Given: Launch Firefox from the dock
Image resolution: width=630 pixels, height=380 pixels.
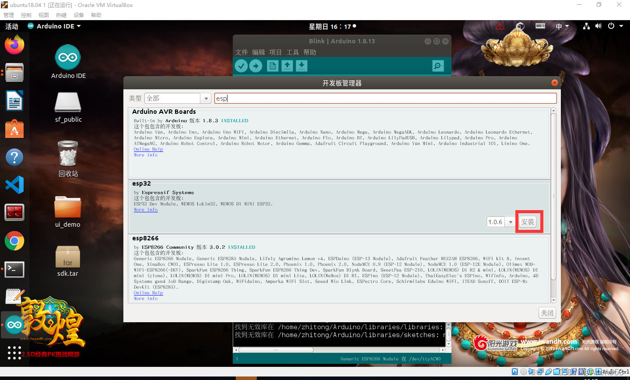Looking at the screenshot, I should pos(14,45).
